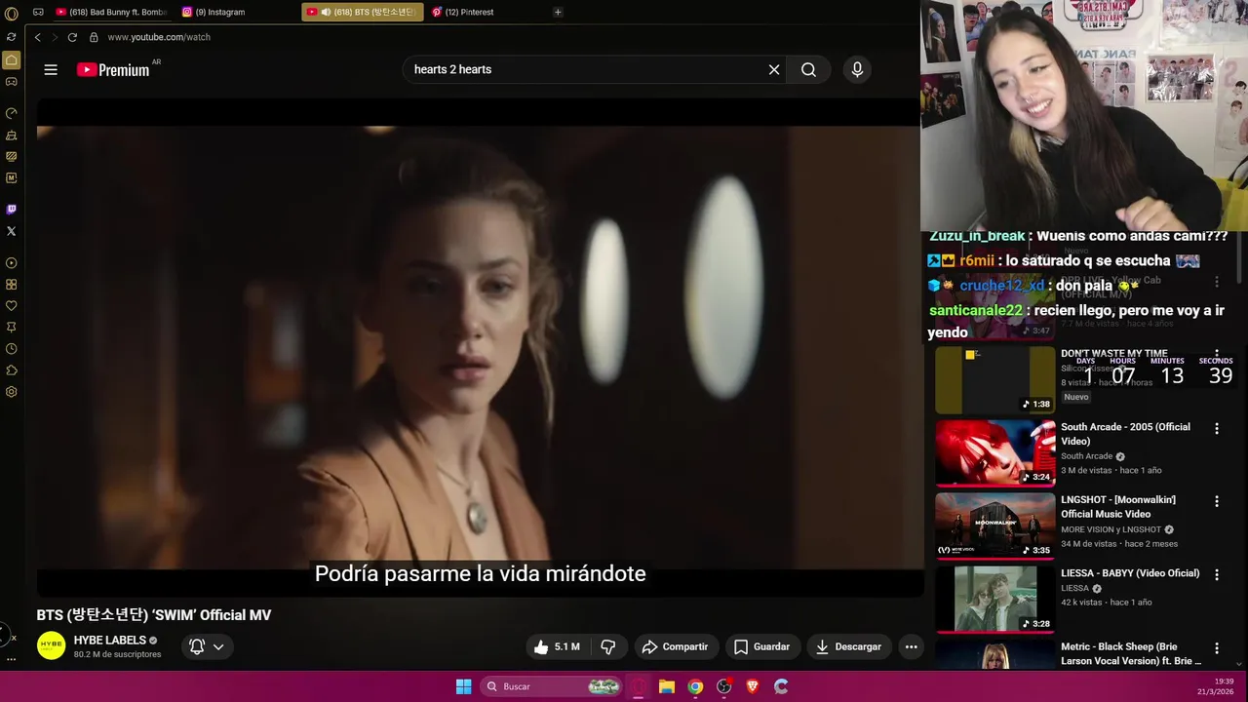Click the YouTube search magnifier button
The width and height of the screenshot is (1248, 702).
click(808, 69)
